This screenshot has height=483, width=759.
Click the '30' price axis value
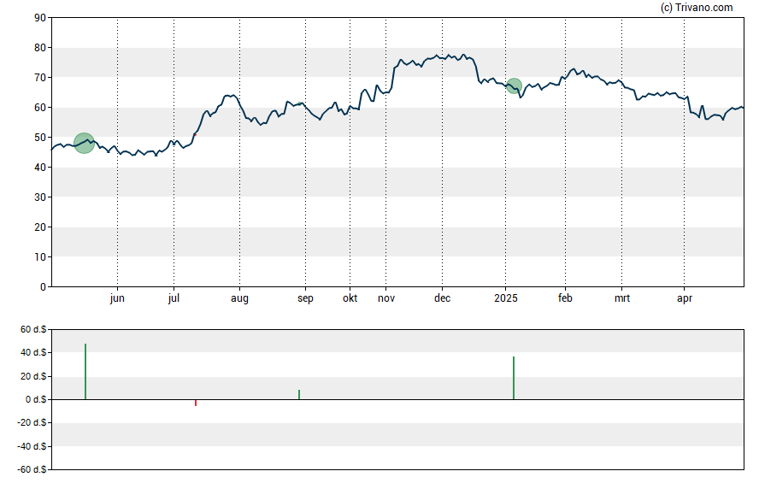39,197
